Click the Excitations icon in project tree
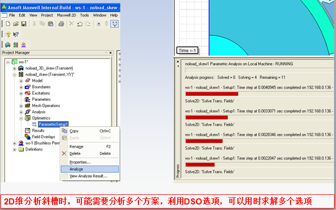The image size is (336, 210). pos(28,93)
